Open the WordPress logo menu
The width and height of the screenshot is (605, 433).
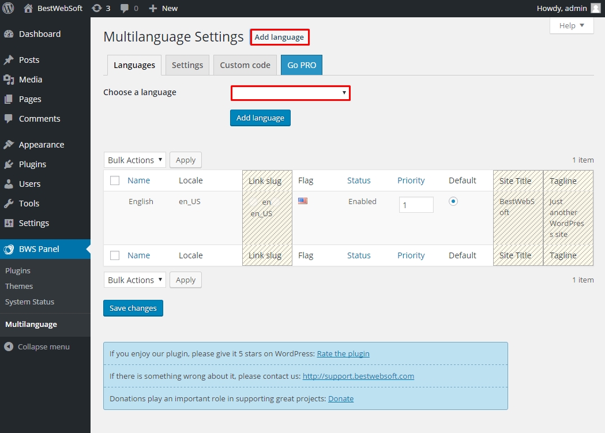[x=8, y=8]
